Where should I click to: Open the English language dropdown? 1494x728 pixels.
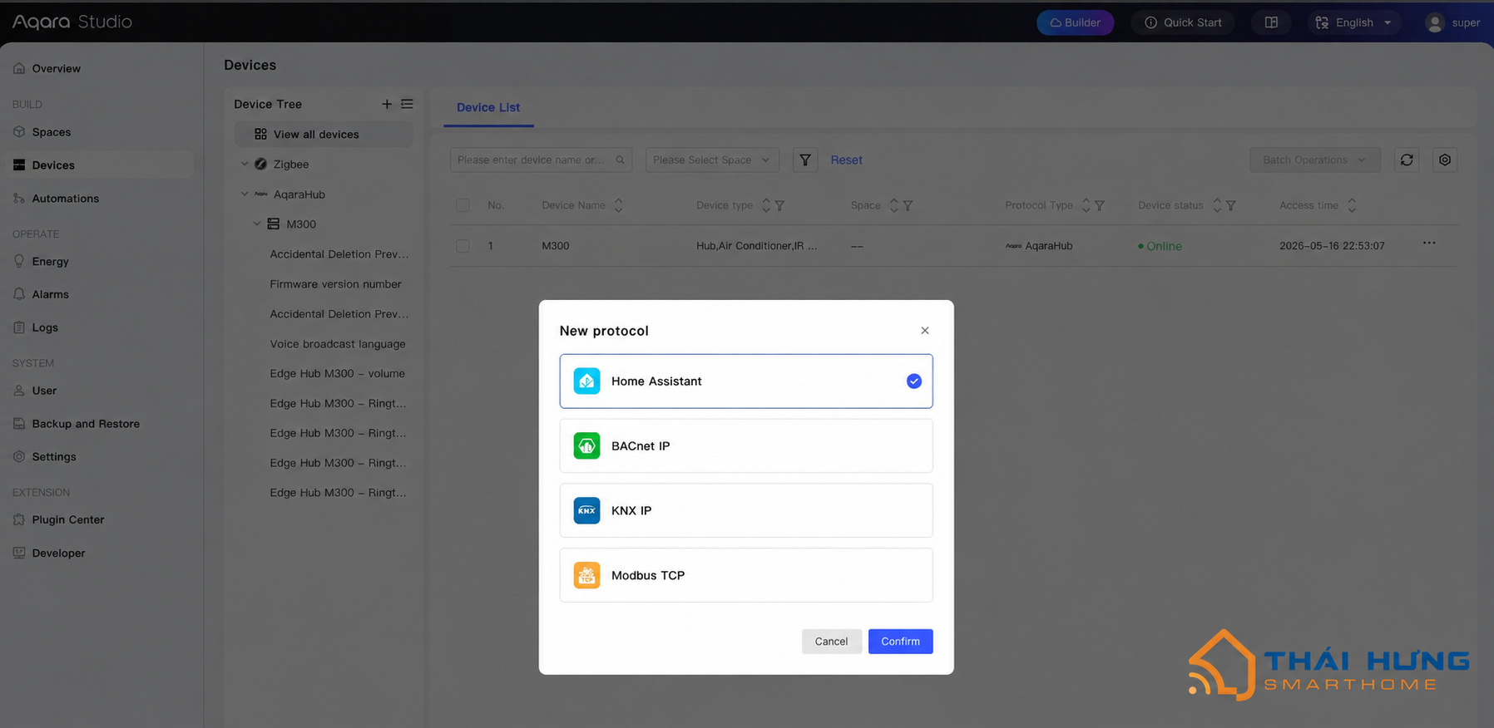(x=1354, y=22)
